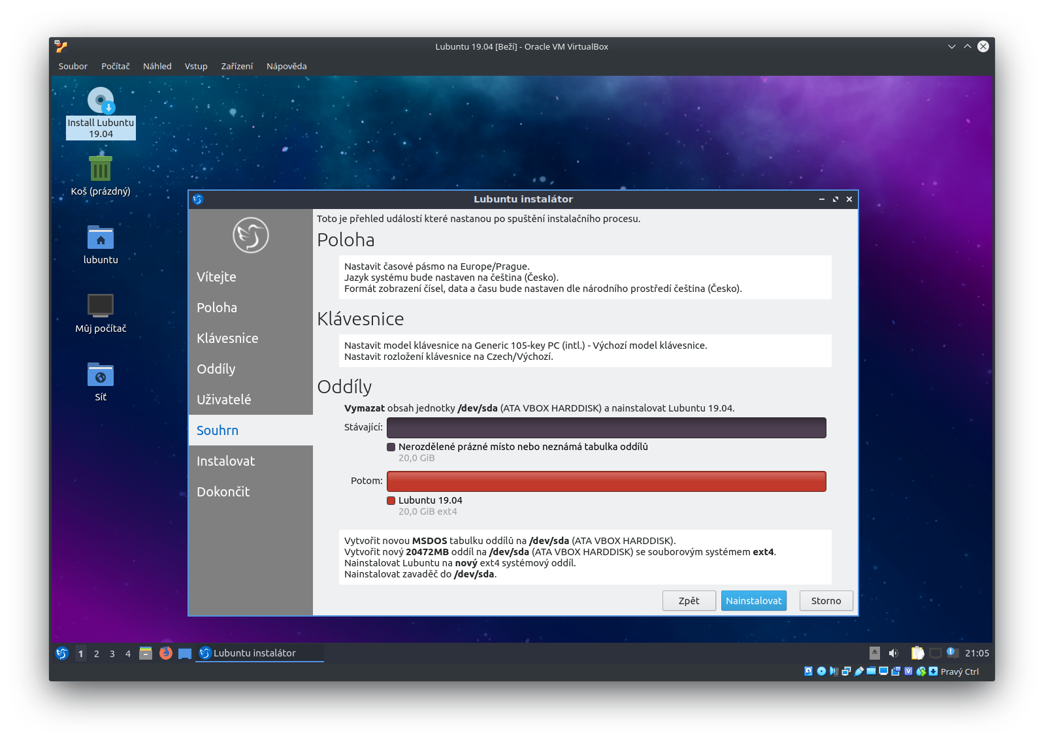This screenshot has width=1044, height=742.
Task: Click the VirtualBox network adapters status icon
Action: pos(846,671)
